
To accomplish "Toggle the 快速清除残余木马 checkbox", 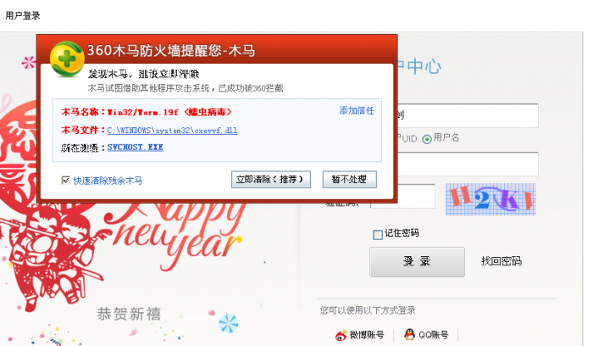I will [x=65, y=180].
